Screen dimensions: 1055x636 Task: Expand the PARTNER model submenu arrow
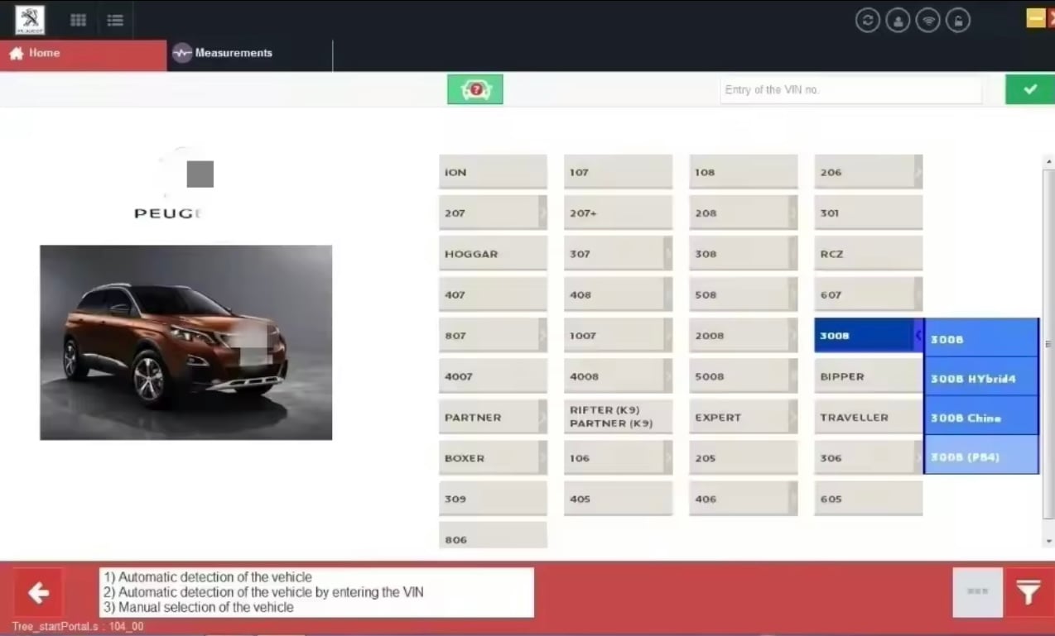543,417
